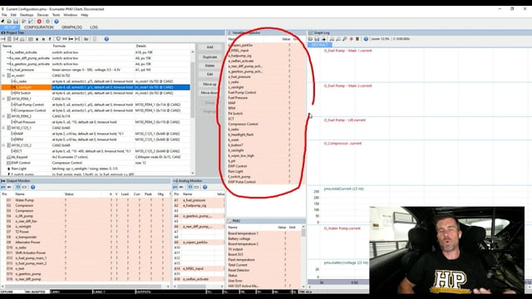
Task: Click the black arrow icon in Graph Log toolbar
Action: coord(323,39)
